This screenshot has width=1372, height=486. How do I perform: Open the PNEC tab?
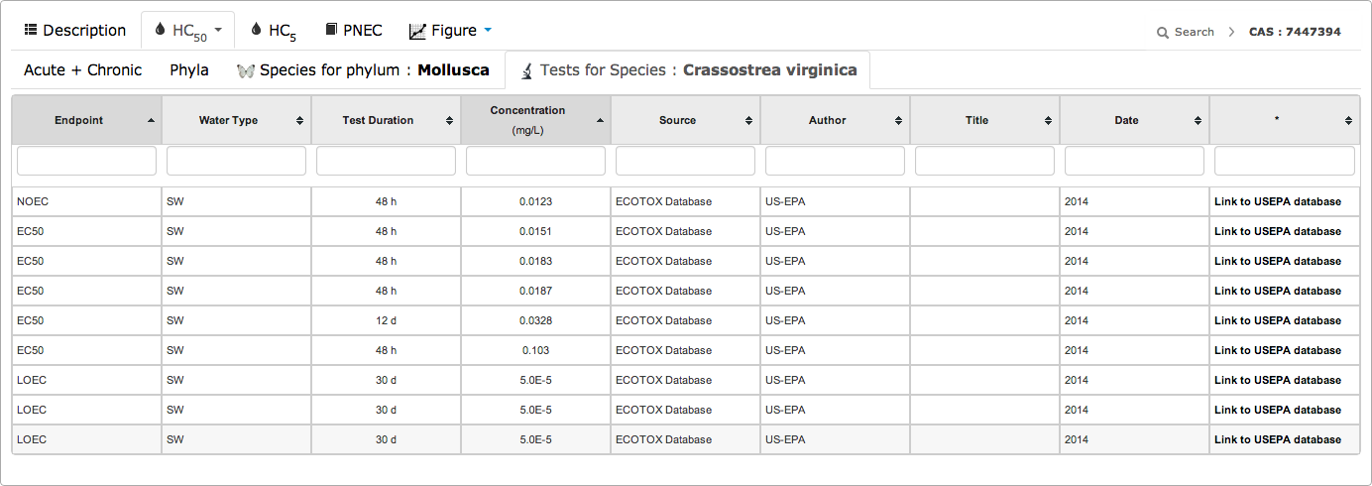(x=353, y=31)
